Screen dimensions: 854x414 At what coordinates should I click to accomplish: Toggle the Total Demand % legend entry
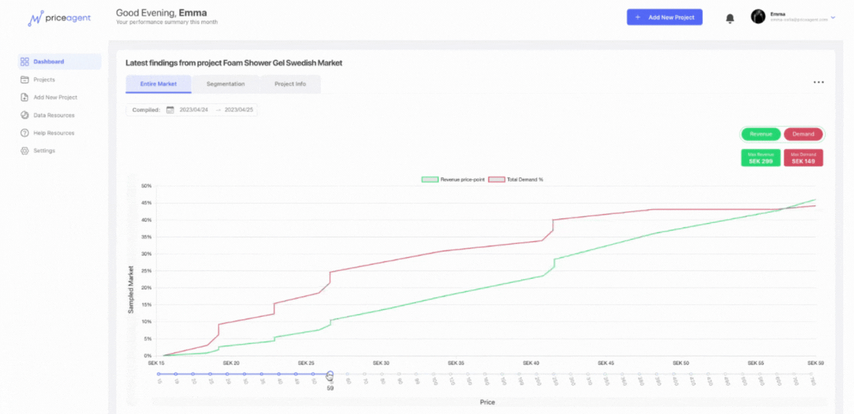516,179
